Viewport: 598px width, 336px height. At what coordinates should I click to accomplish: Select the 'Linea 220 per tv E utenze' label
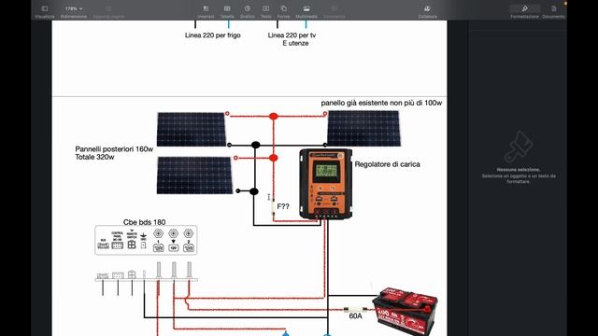(292, 39)
